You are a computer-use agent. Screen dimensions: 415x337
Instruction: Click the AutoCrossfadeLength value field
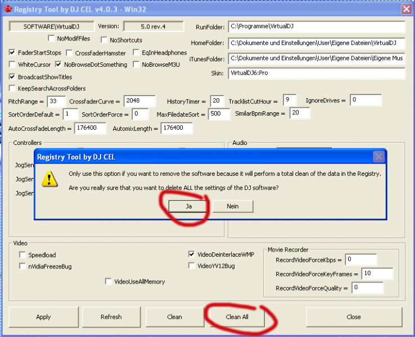tap(90, 128)
